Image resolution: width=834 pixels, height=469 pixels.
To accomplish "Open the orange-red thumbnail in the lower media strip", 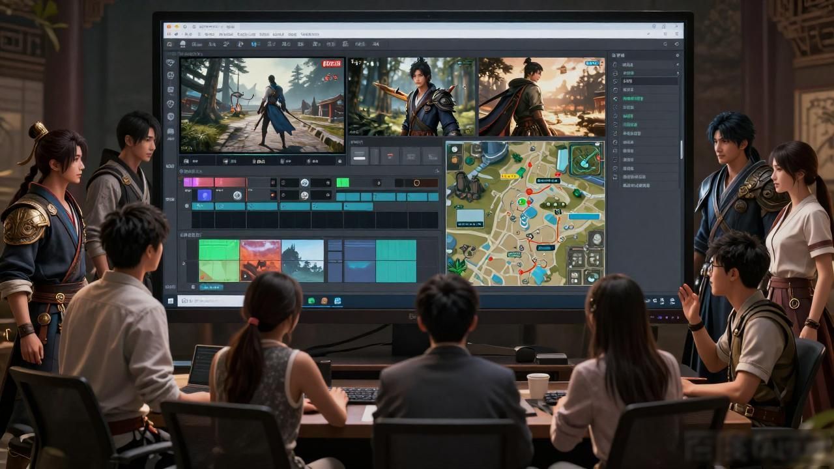I will point(261,261).
